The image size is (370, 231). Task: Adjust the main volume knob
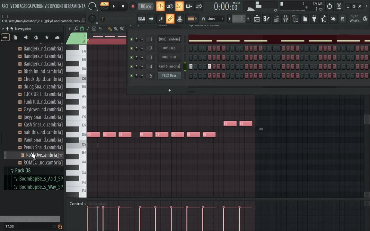coord(92,6)
